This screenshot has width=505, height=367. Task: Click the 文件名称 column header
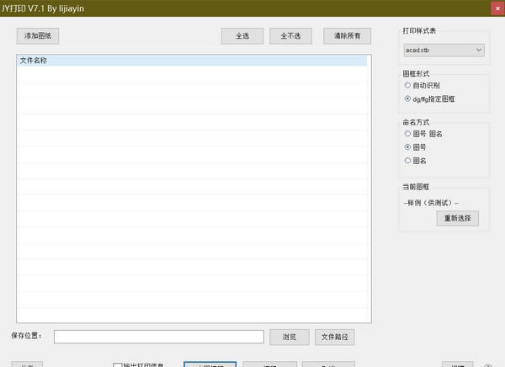click(x=192, y=61)
